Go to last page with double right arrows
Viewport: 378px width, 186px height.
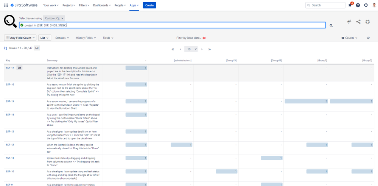tap(210, 49)
